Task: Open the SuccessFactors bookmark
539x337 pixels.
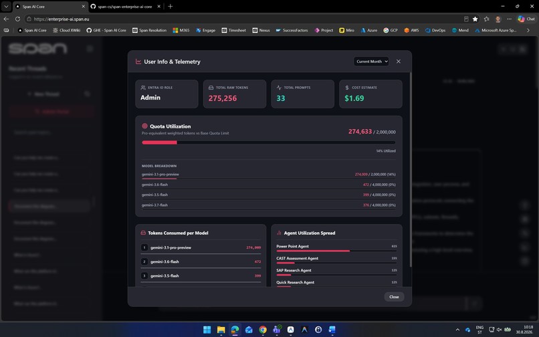Action: [x=292, y=30]
